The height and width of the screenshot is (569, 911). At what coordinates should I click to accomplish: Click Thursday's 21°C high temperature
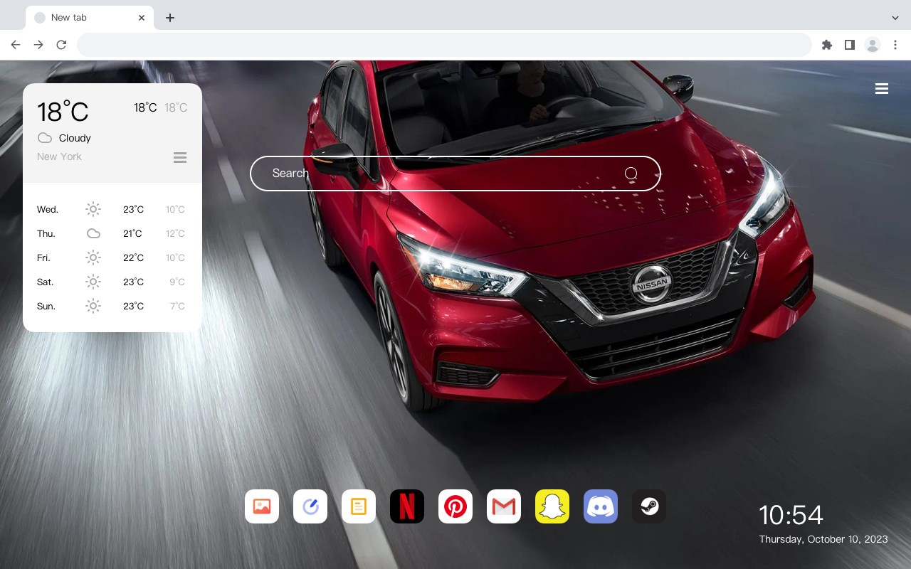click(132, 233)
